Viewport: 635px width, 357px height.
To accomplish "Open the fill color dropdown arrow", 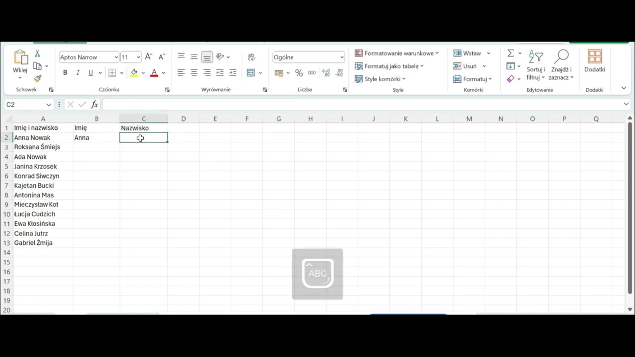I will (143, 73).
